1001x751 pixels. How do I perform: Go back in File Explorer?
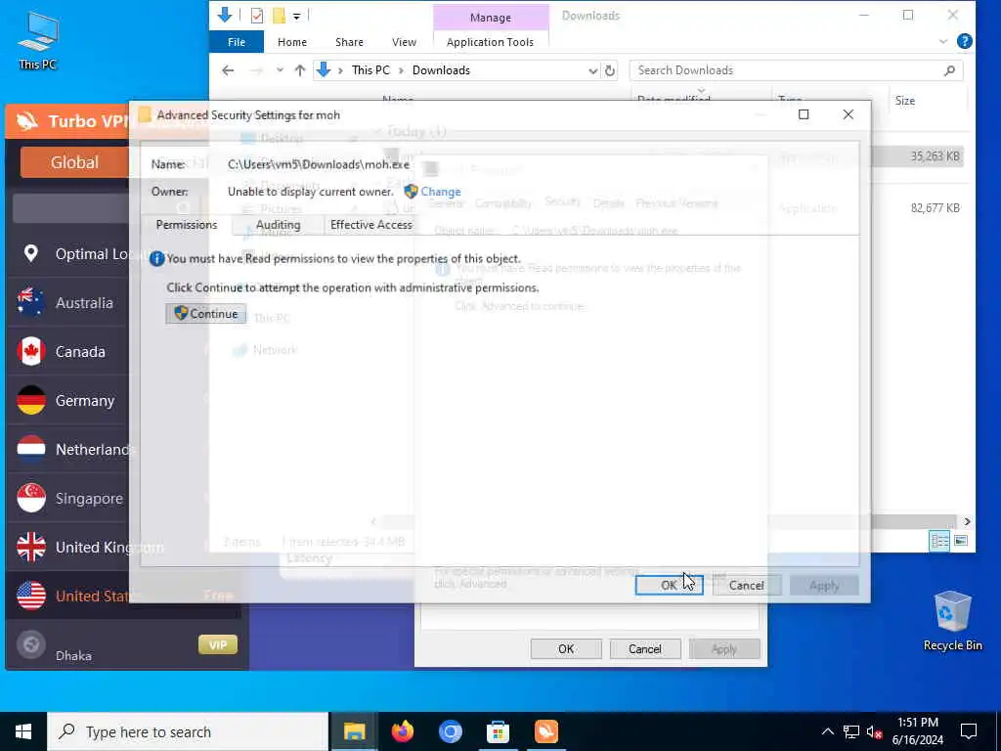click(x=228, y=70)
